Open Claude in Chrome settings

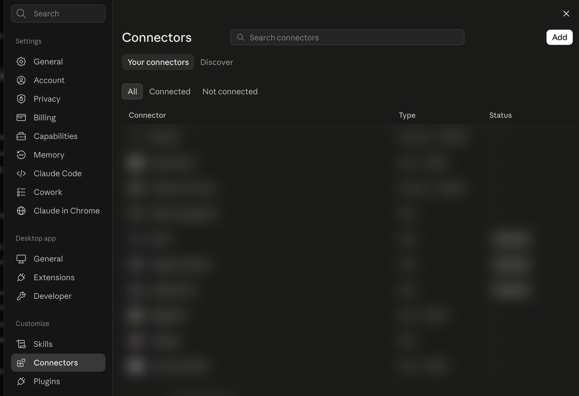click(x=58, y=211)
